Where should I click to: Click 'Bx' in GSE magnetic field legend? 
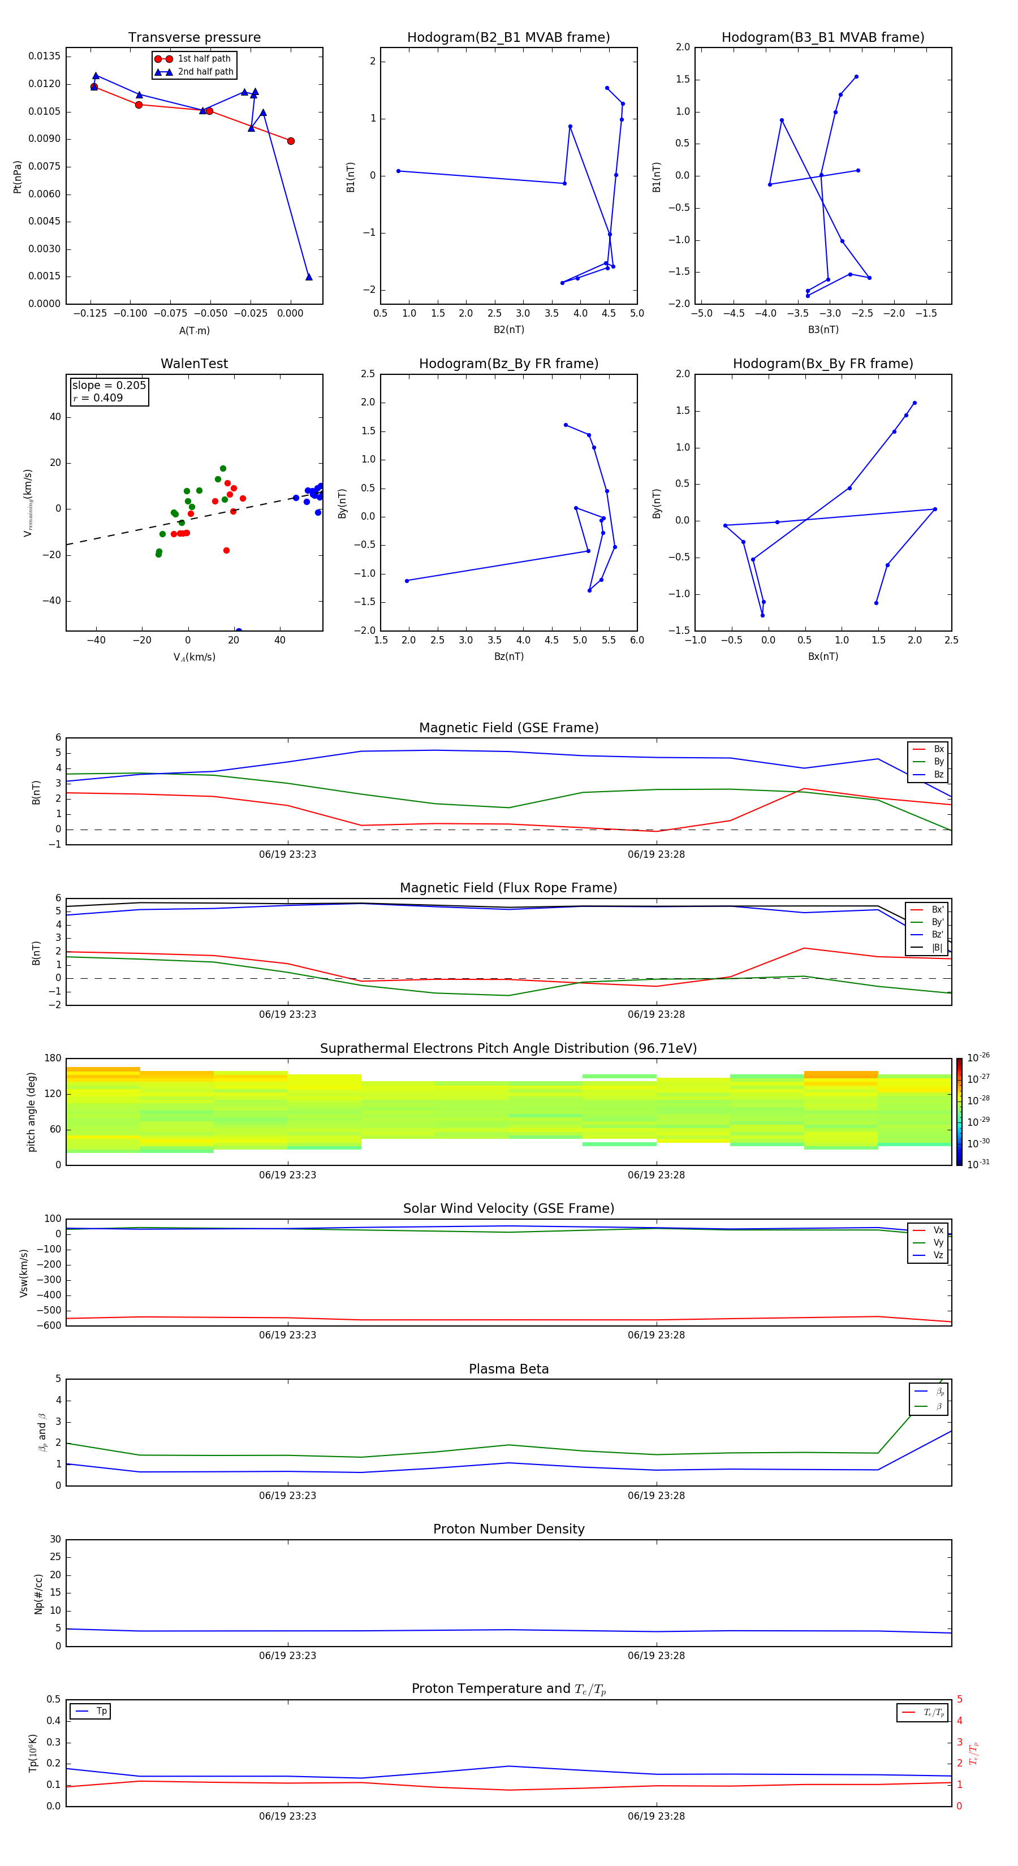click(938, 750)
